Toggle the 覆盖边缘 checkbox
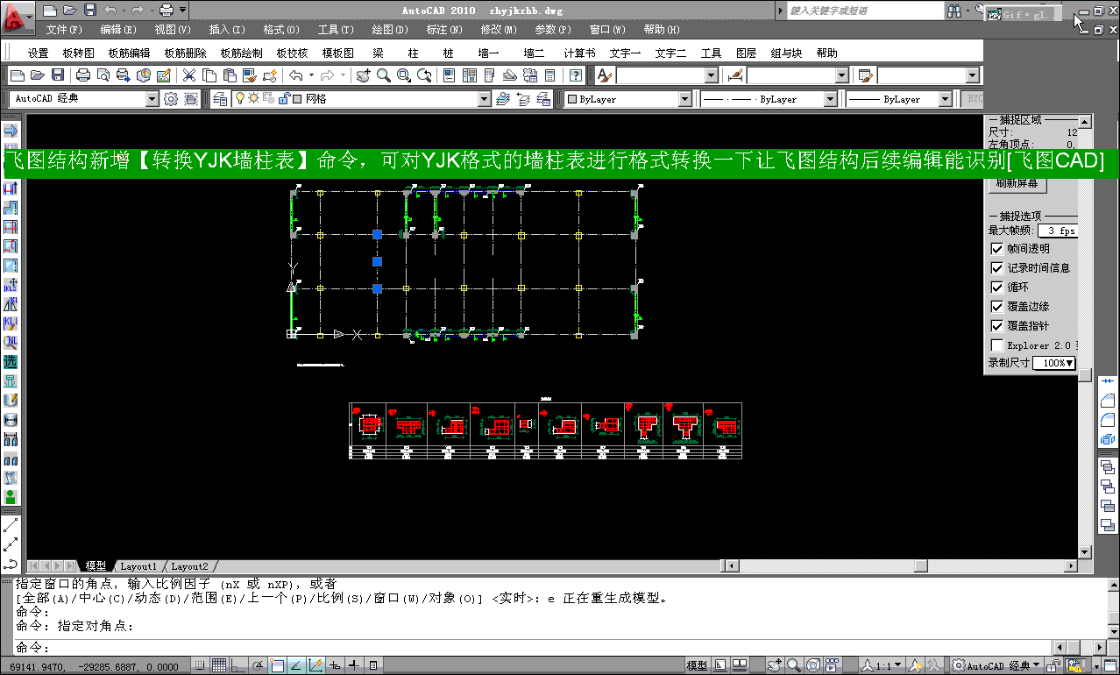 pyautogui.click(x=997, y=307)
